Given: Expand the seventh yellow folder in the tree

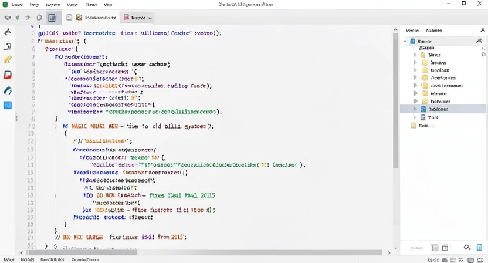Looking at the screenshot, I should (415, 102).
